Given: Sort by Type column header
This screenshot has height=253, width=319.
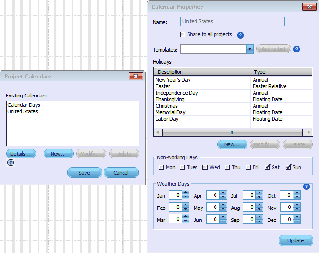Looking at the screenshot, I should click(x=281, y=72).
